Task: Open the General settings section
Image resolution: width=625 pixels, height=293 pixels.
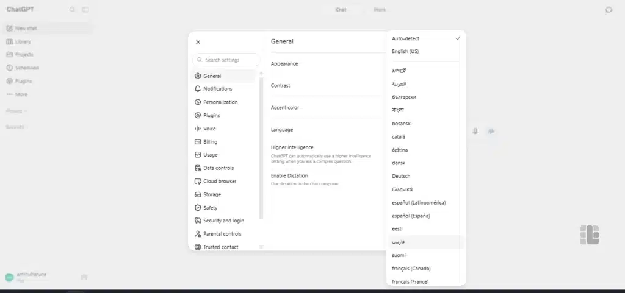Action: click(x=223, y=76)
